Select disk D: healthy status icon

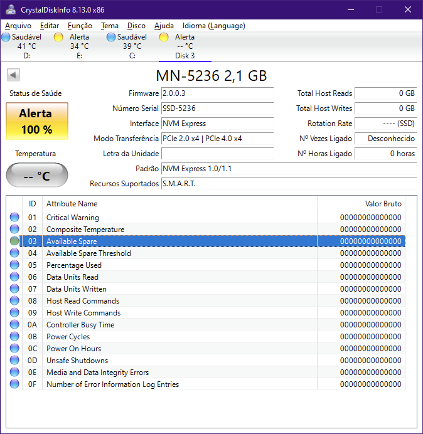click(x=6, y=38)
